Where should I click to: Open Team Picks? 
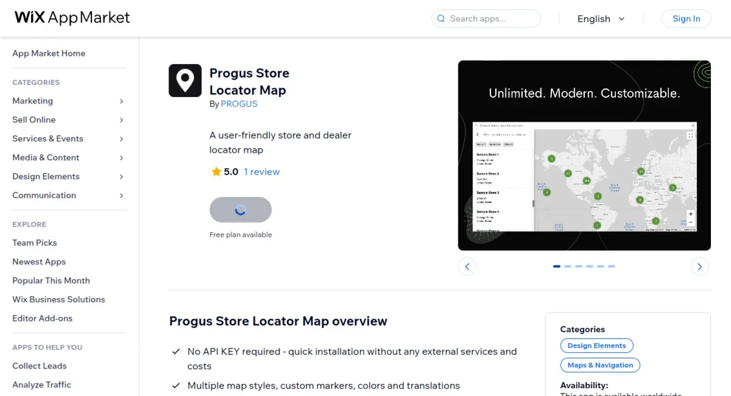point(35,242)
